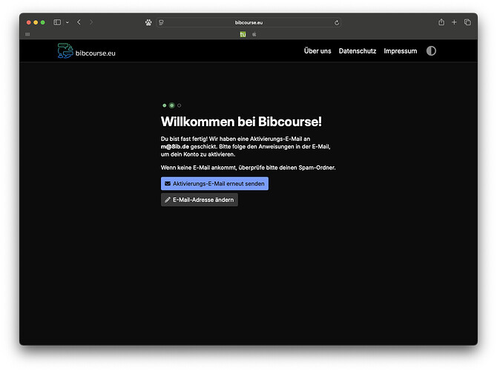Click the paw privacy extension icon
Screen dimensions: 497x371
(x=148, y=22)
